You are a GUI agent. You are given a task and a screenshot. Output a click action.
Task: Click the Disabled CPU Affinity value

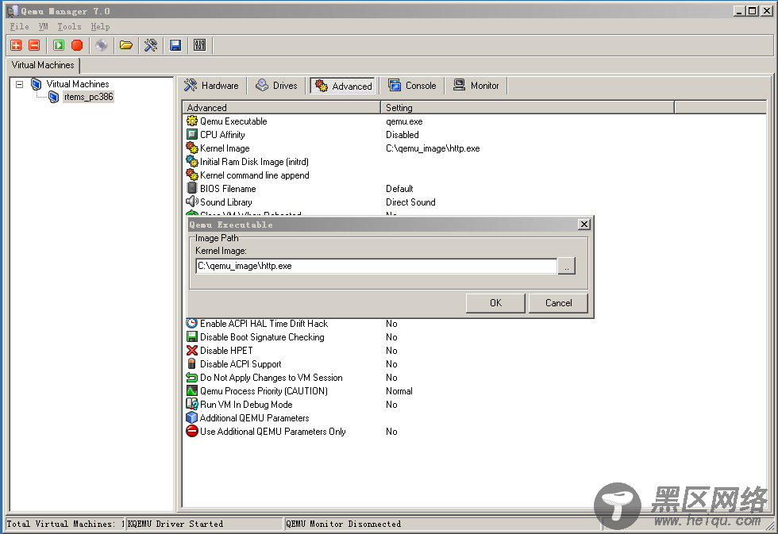point(402,135)
